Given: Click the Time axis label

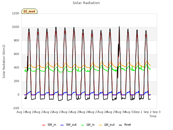Looking at the screenshot, I should pyautogui.click(x=153, y=116).
